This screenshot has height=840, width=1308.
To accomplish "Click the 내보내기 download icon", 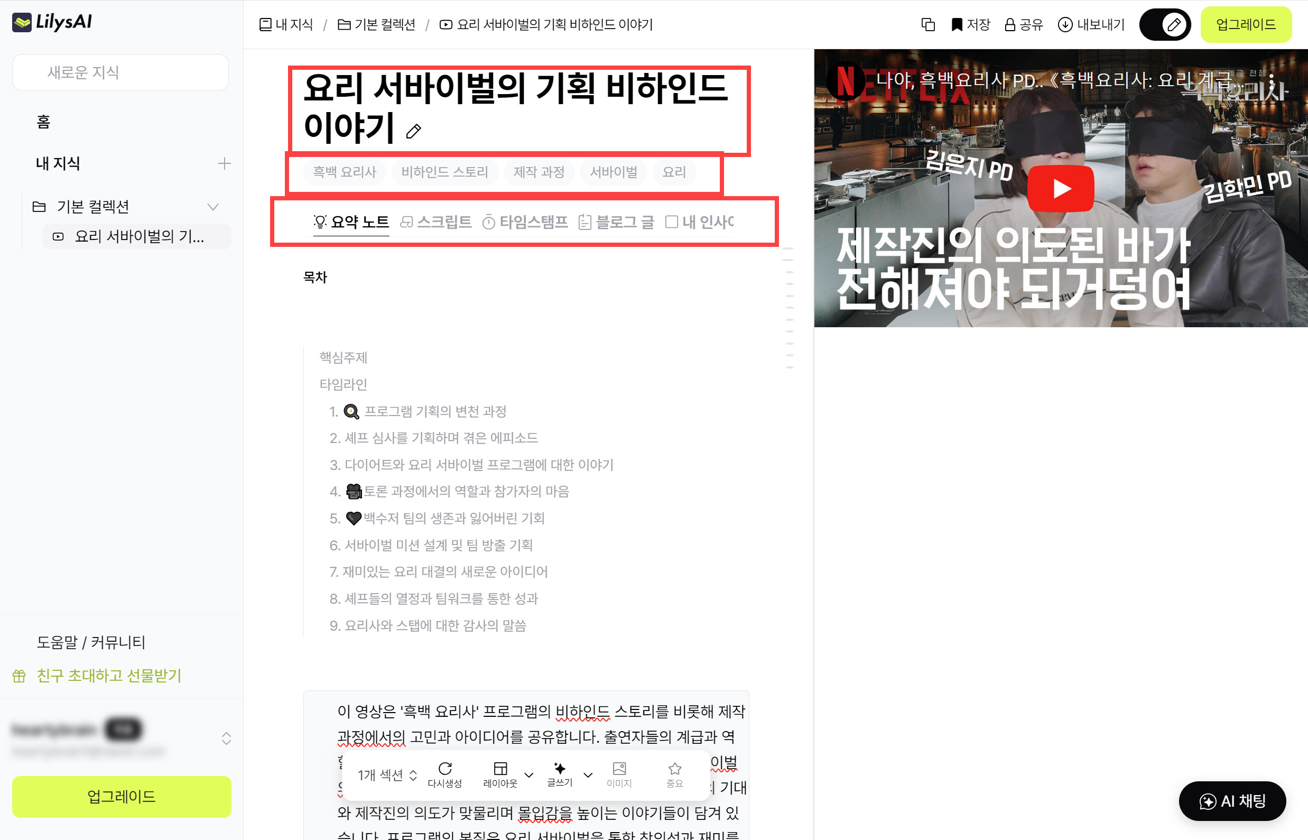I will coord(1065,24).
